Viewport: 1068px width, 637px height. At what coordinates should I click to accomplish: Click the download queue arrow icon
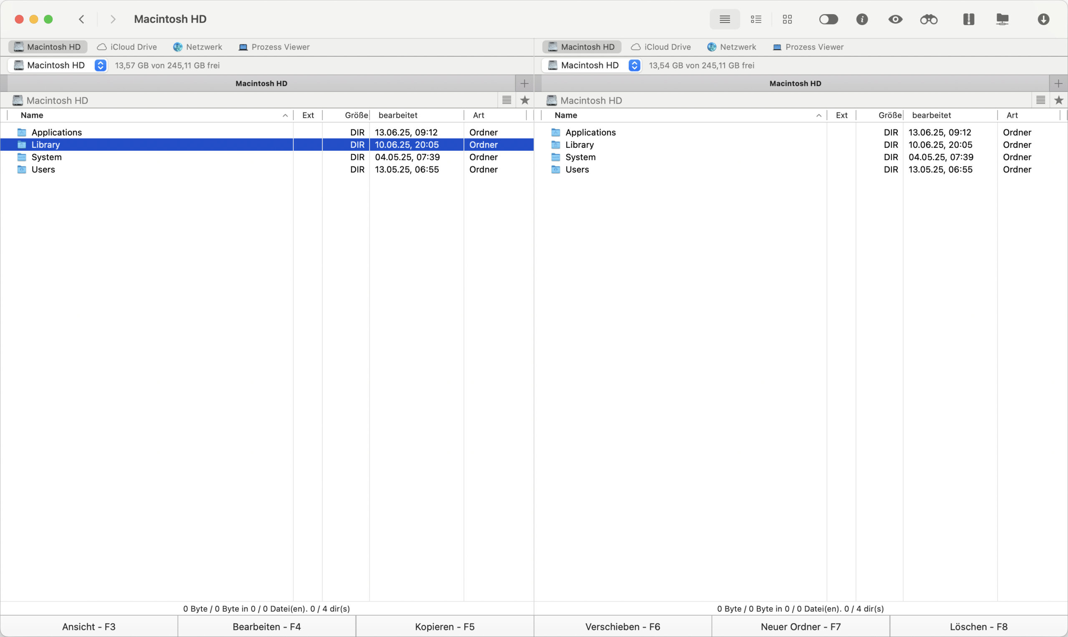coord(1043,19)
